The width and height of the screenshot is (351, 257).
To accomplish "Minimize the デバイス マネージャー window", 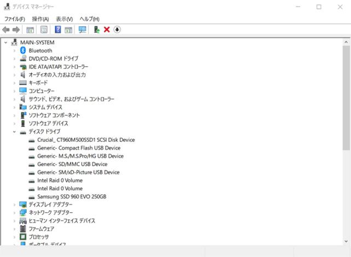I will [298, 7].
